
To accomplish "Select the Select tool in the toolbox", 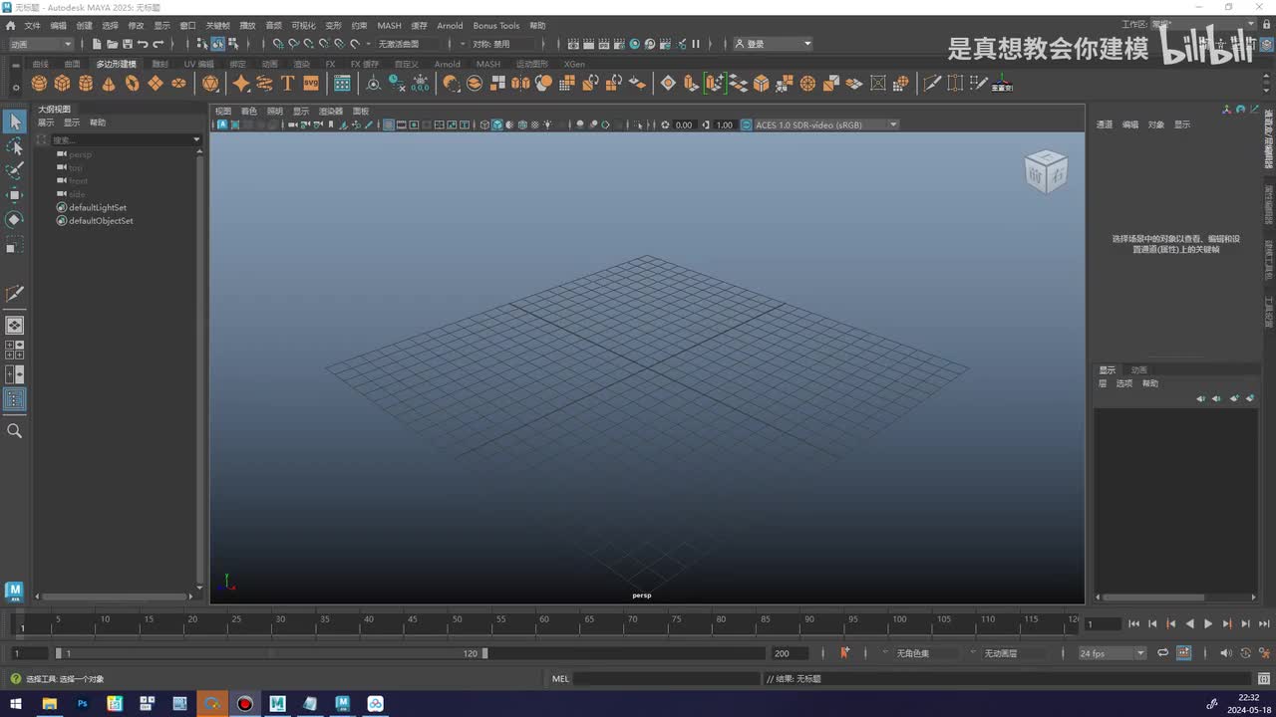I will 14,121.
